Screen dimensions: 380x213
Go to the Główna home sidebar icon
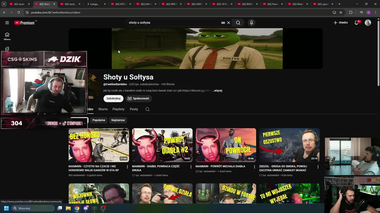7,36
